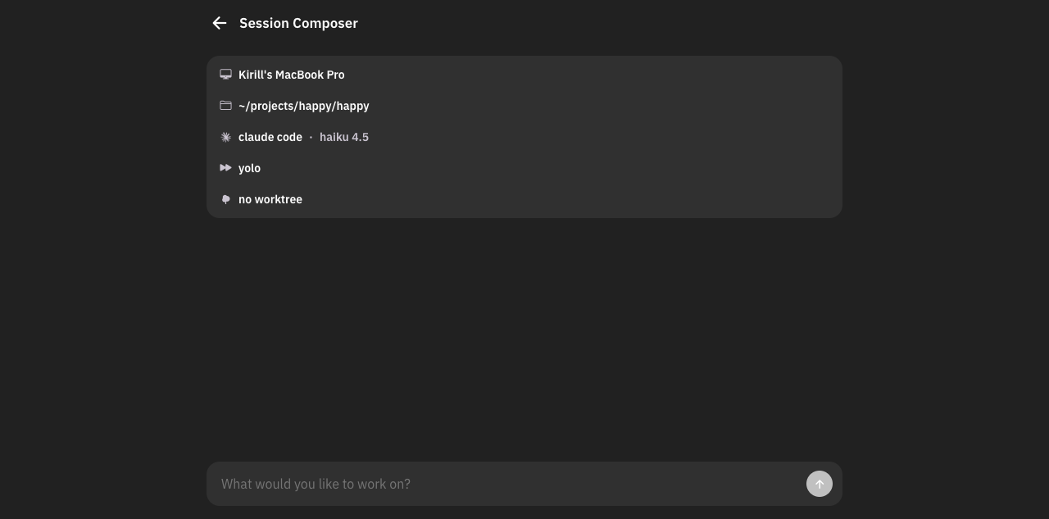Change the ~/projects/happy/happy folder path
The image size is (1049, 519).
303,106
